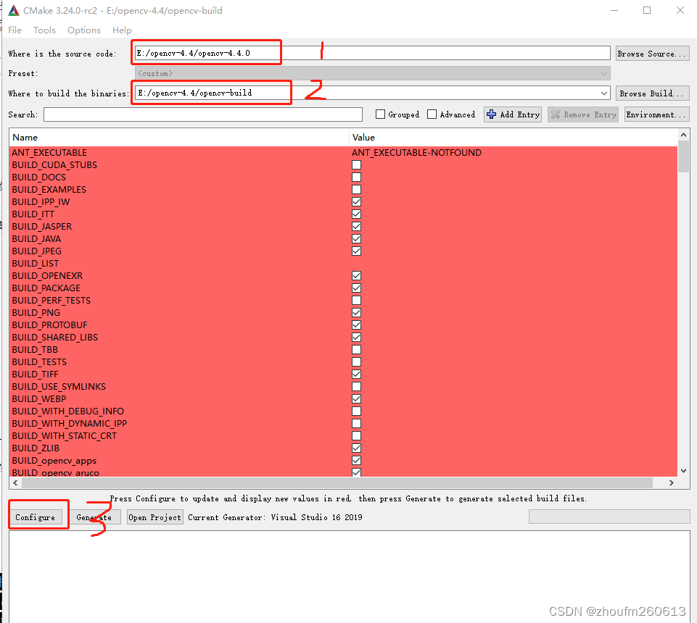This screenshot has width=697, height=623.
Task: Uncheck the BUILD_OPENEXR checkbox
Action: (x=357, y=276)
